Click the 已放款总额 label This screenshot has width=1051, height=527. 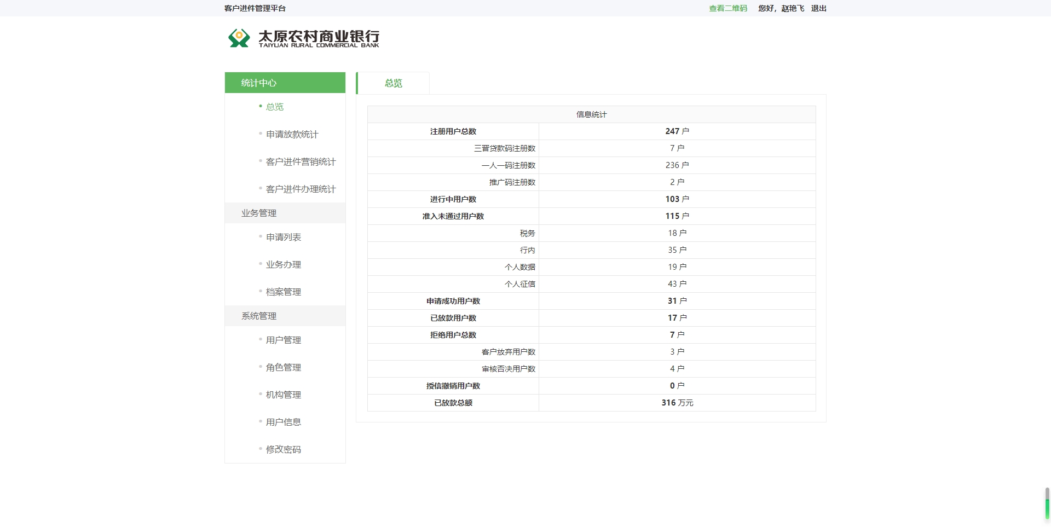(x=453, y=403)
